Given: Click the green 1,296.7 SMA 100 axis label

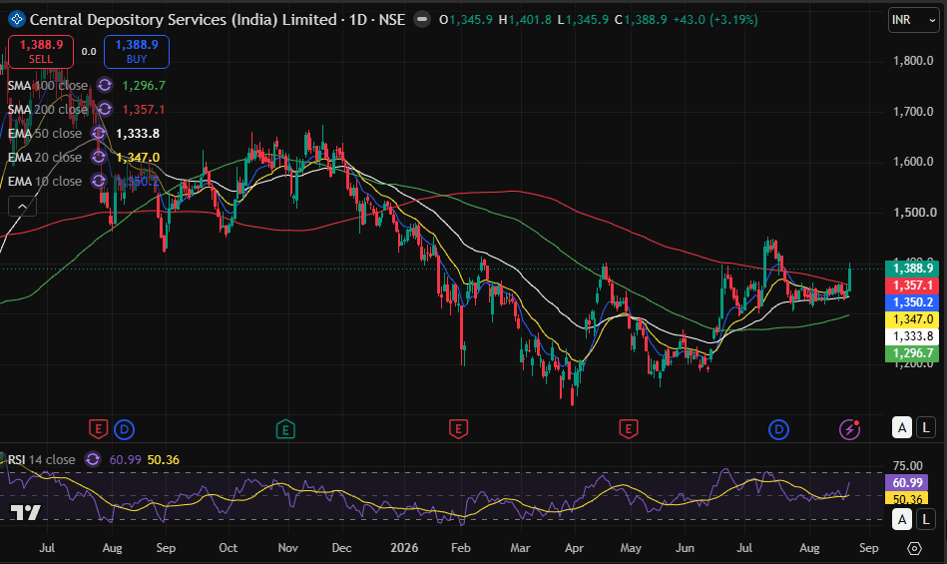Looking at the screenshot, I should [x=912, y=353].
